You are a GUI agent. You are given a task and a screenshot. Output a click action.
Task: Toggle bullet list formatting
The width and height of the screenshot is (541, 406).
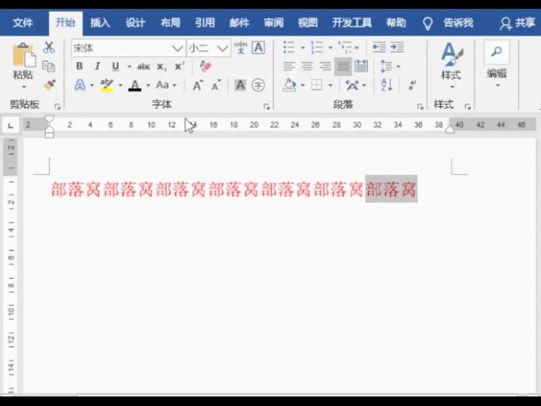[289, 47]
